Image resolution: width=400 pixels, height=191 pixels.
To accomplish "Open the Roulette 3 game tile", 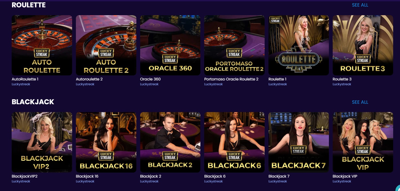I will (363, 45).
